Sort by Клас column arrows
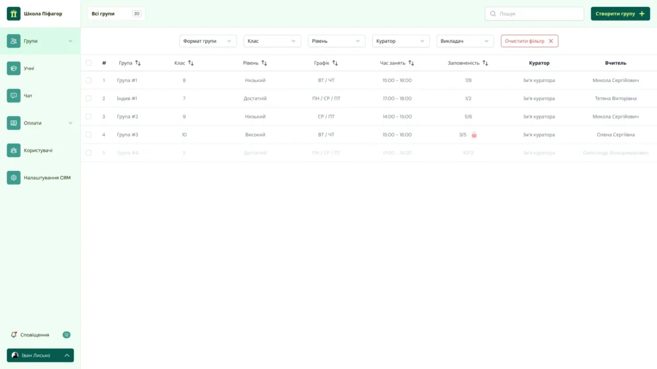Viewport: 657px width, 369px height. click(191, 63)
